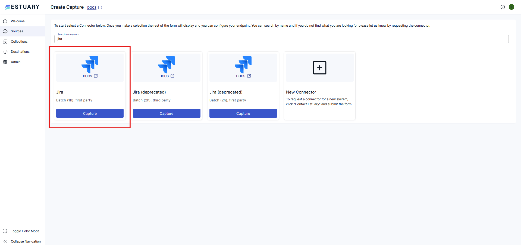
Task: Click external-link icon on Jira (1h) card
Action: [96, 76]
